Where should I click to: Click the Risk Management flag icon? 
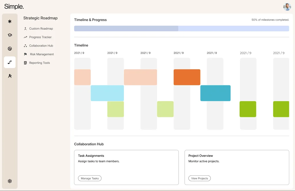(25, 54)
